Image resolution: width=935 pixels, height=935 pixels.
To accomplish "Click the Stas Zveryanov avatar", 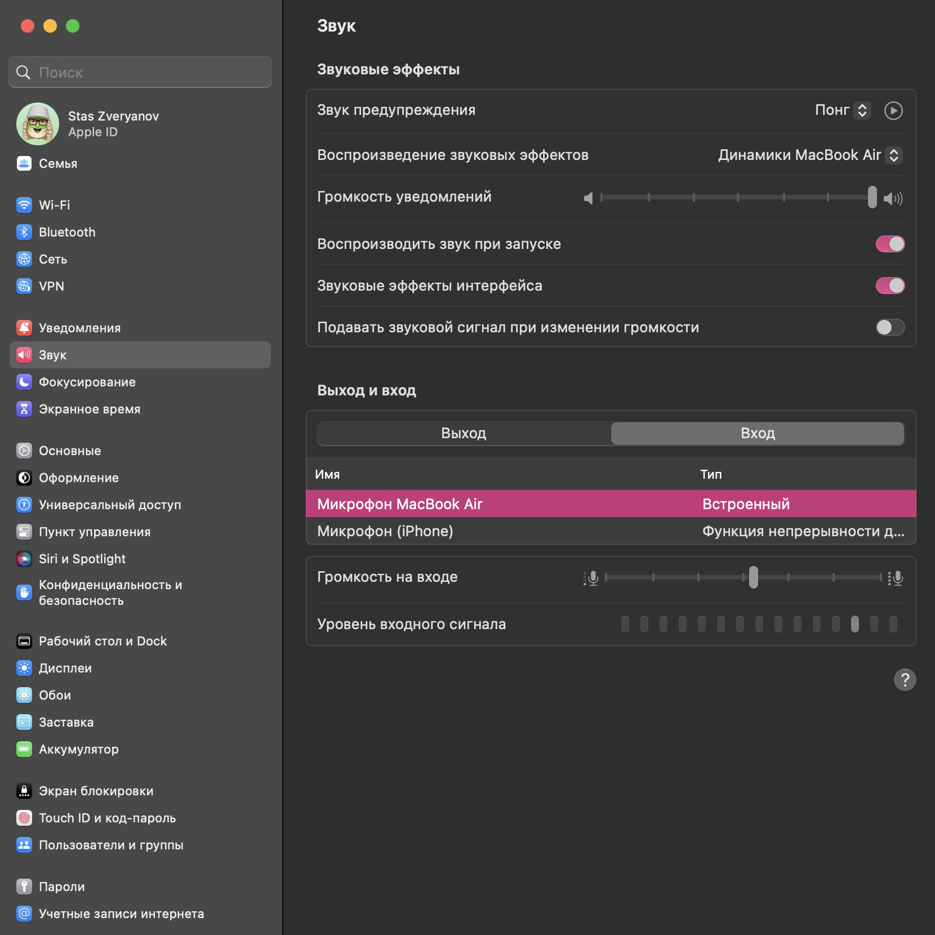I will (x=38, y=124).
